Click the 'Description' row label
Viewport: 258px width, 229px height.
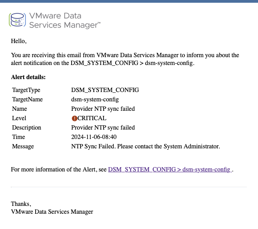click(27, 128)
